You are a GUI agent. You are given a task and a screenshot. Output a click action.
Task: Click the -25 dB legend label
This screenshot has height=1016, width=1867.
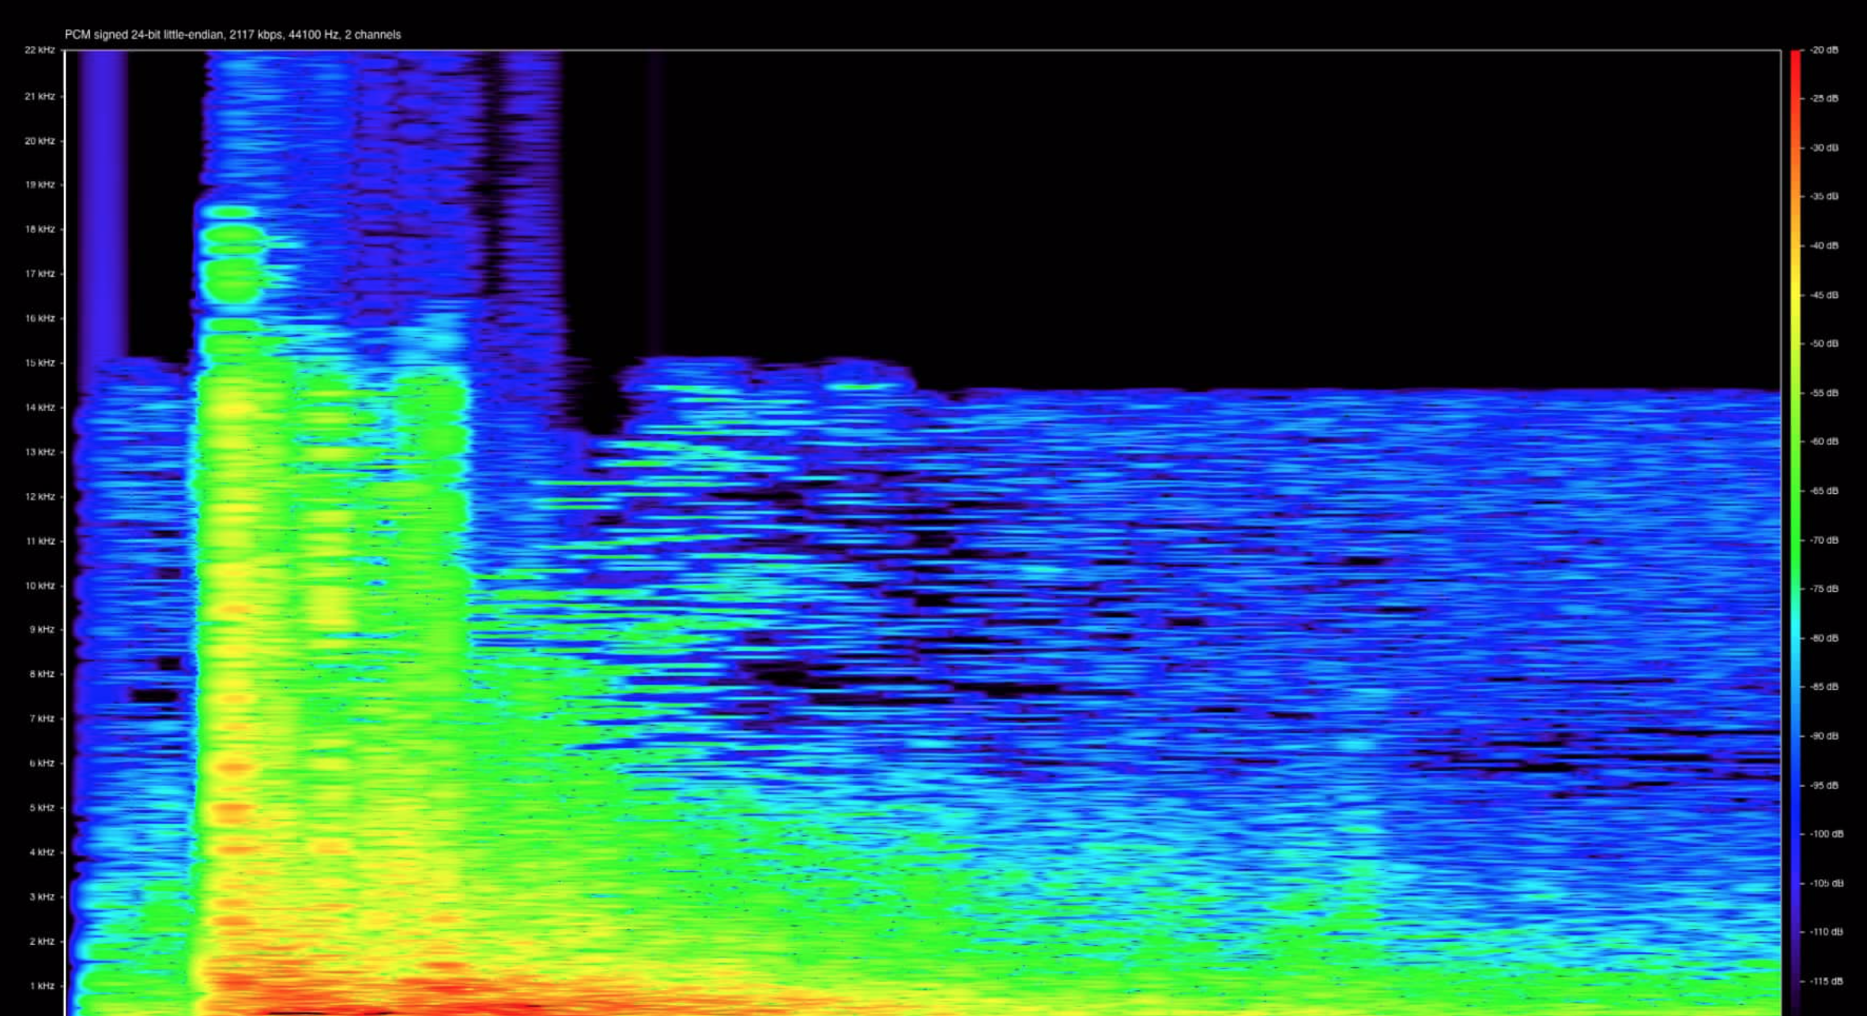[x=1824, y=99]
